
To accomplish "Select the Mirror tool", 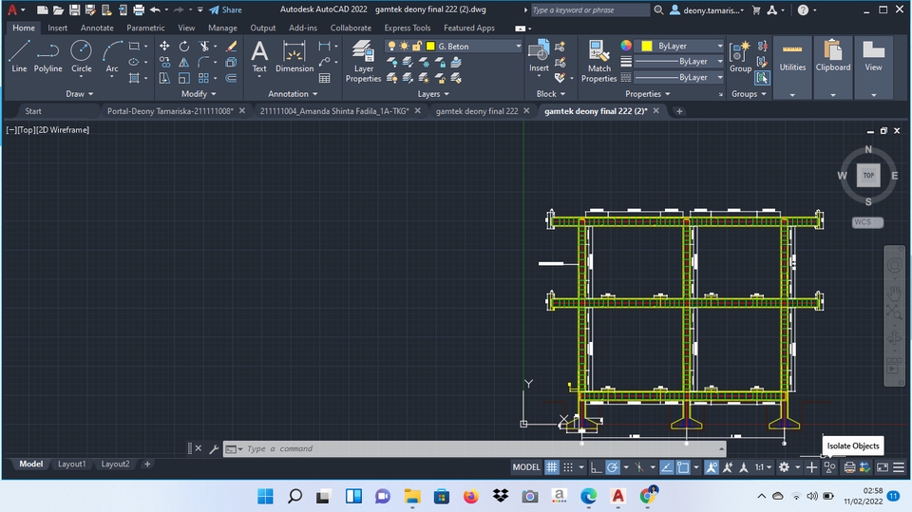I will pyautogui.click(x=183, y=62).
